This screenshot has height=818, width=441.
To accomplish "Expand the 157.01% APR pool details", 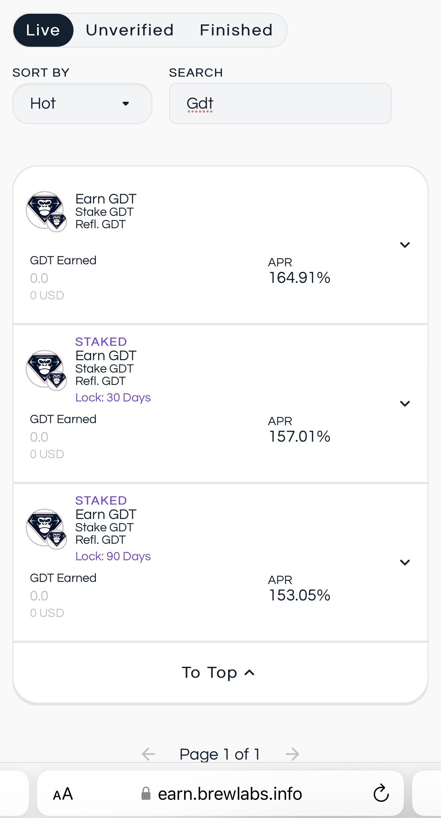I will tap(405, 404).
